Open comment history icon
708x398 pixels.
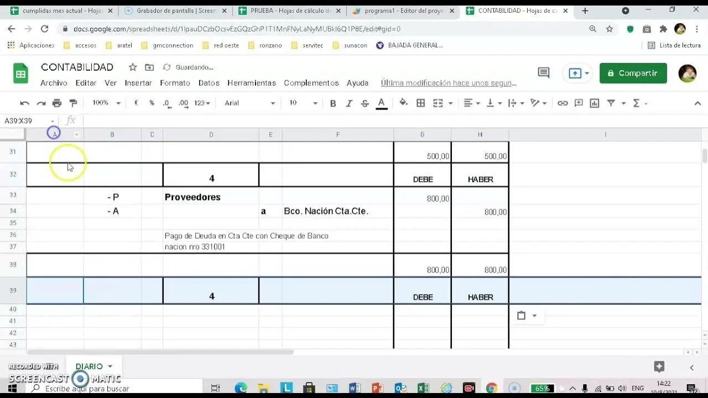point(543,73)
